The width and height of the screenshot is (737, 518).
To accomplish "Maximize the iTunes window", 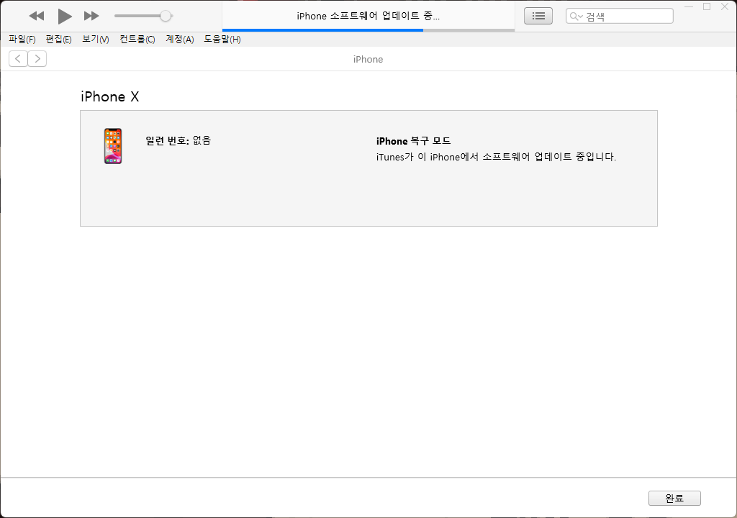I will pos(707,6).
